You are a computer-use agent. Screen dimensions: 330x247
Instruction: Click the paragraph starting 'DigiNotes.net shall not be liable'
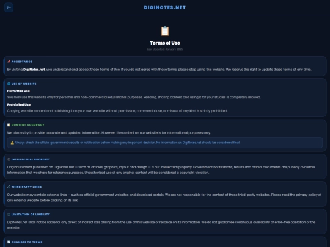[161, 225]
